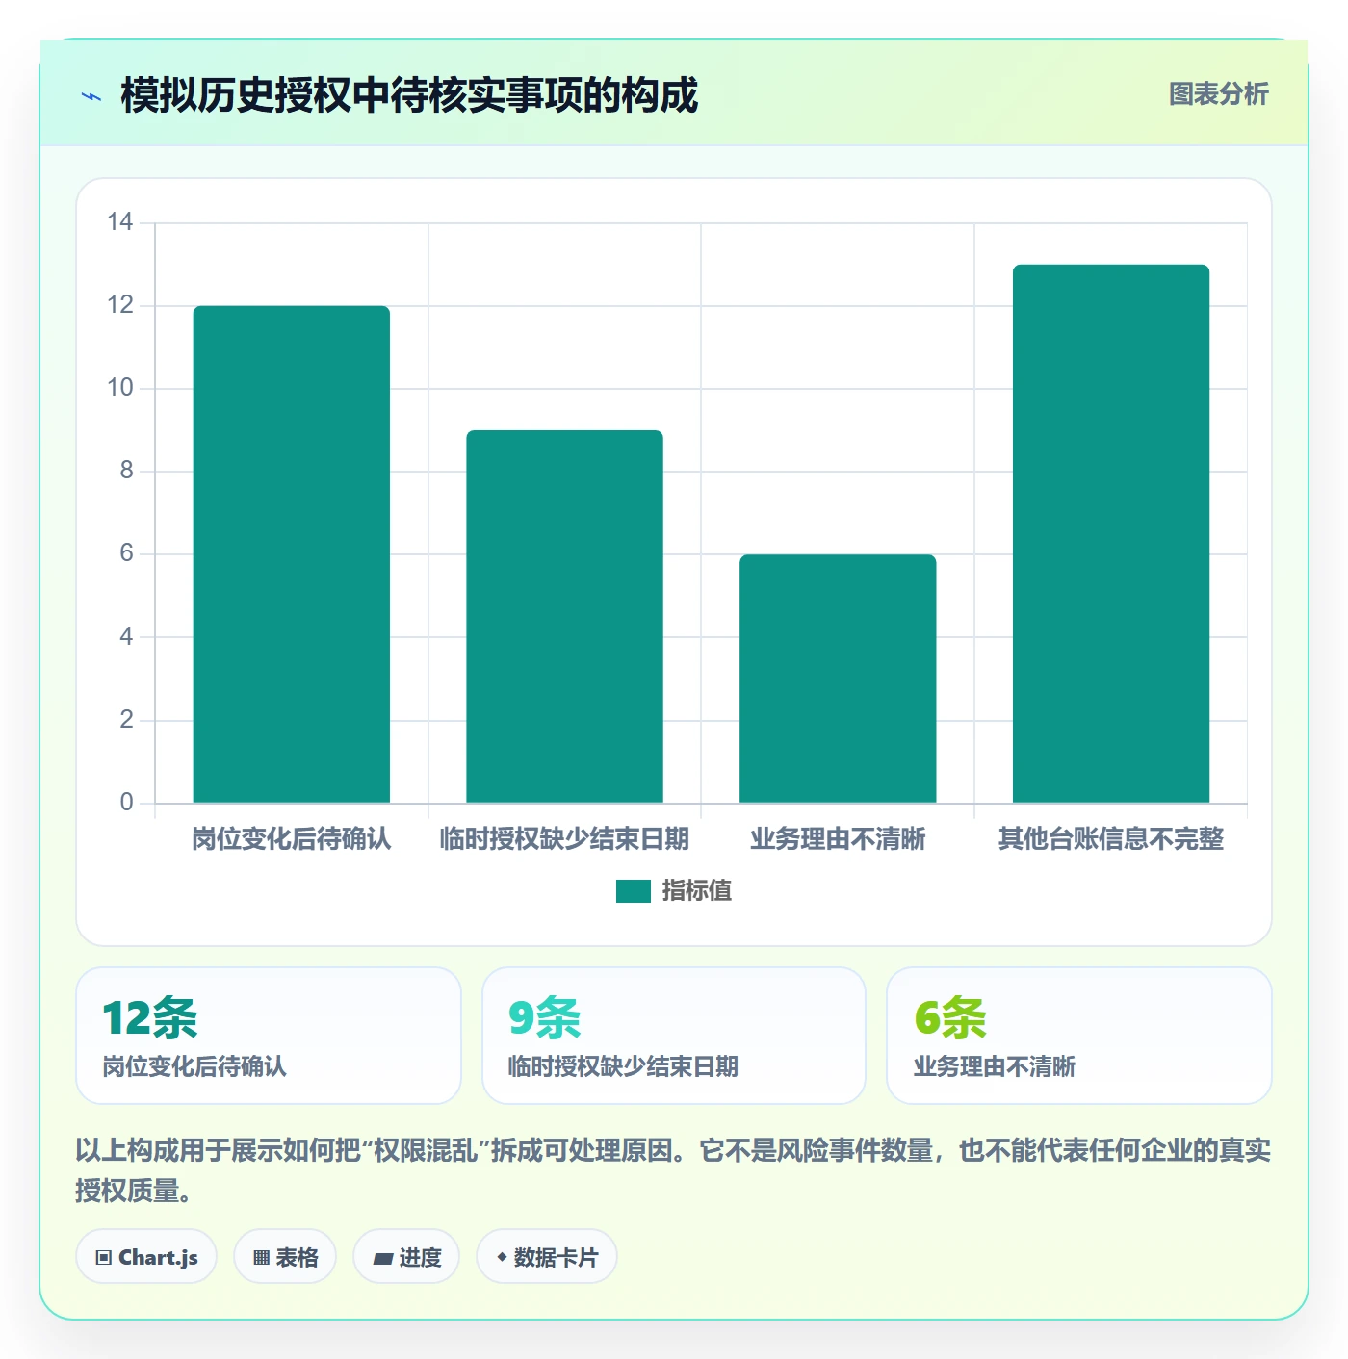The width and height of the screenshot is (1348, 1359).
Task: Click the 临时授权缺少结束日期 x-axis label
Action: tap(565, 839)
